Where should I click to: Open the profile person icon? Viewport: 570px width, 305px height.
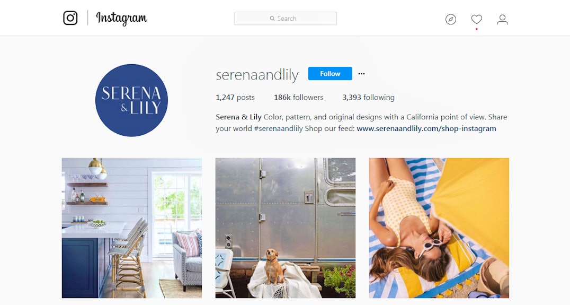(502, 19)
